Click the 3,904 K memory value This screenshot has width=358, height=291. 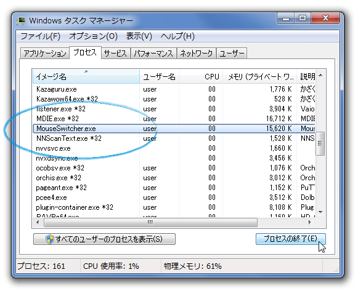coord(280,109)
